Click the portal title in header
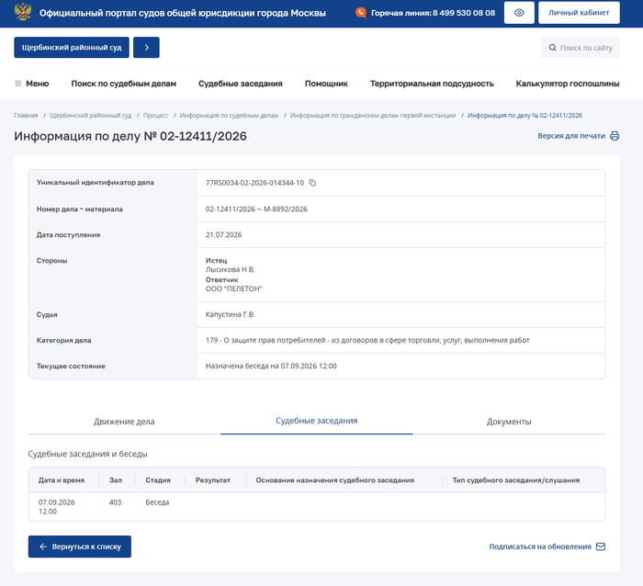643x586 pixels. [183, 13]
